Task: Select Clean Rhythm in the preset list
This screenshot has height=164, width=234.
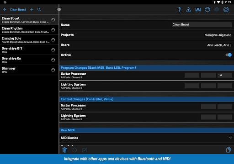Action: pyautogui.click(x=29, y=30)
